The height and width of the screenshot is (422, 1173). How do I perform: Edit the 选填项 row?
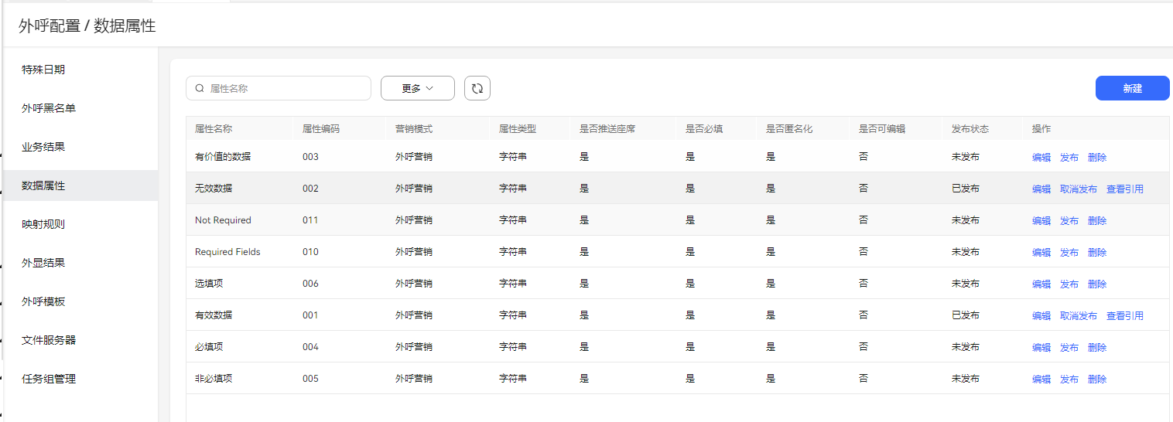click(x=1041, y=284)
